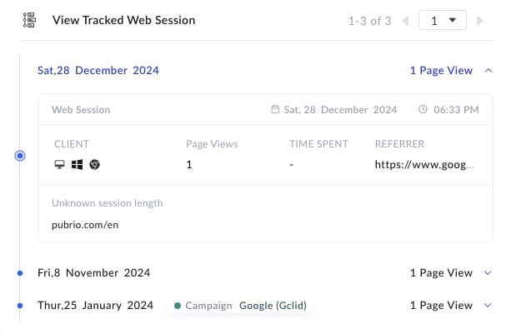Select the active timeline marker for 28 December
The height and width of the screenshot is (334, 511).
(20, 156)
